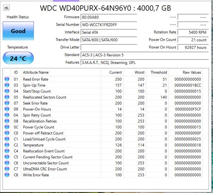Screen dimensions: 213x193
Task: Click the Attribute Name column header
Action: coord(61,72)
